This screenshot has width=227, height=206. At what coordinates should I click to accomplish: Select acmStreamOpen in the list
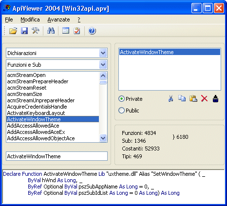click(x=53, y=75)
